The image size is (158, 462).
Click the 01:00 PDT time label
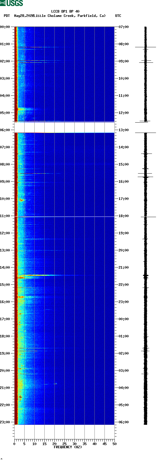tap(5, 44)
